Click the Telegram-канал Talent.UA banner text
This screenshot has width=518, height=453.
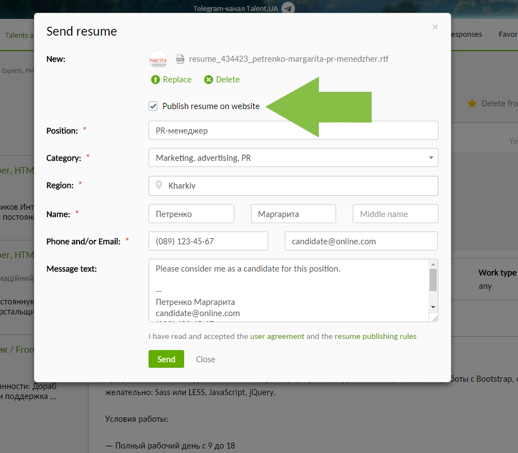click(x=235, y=8)
